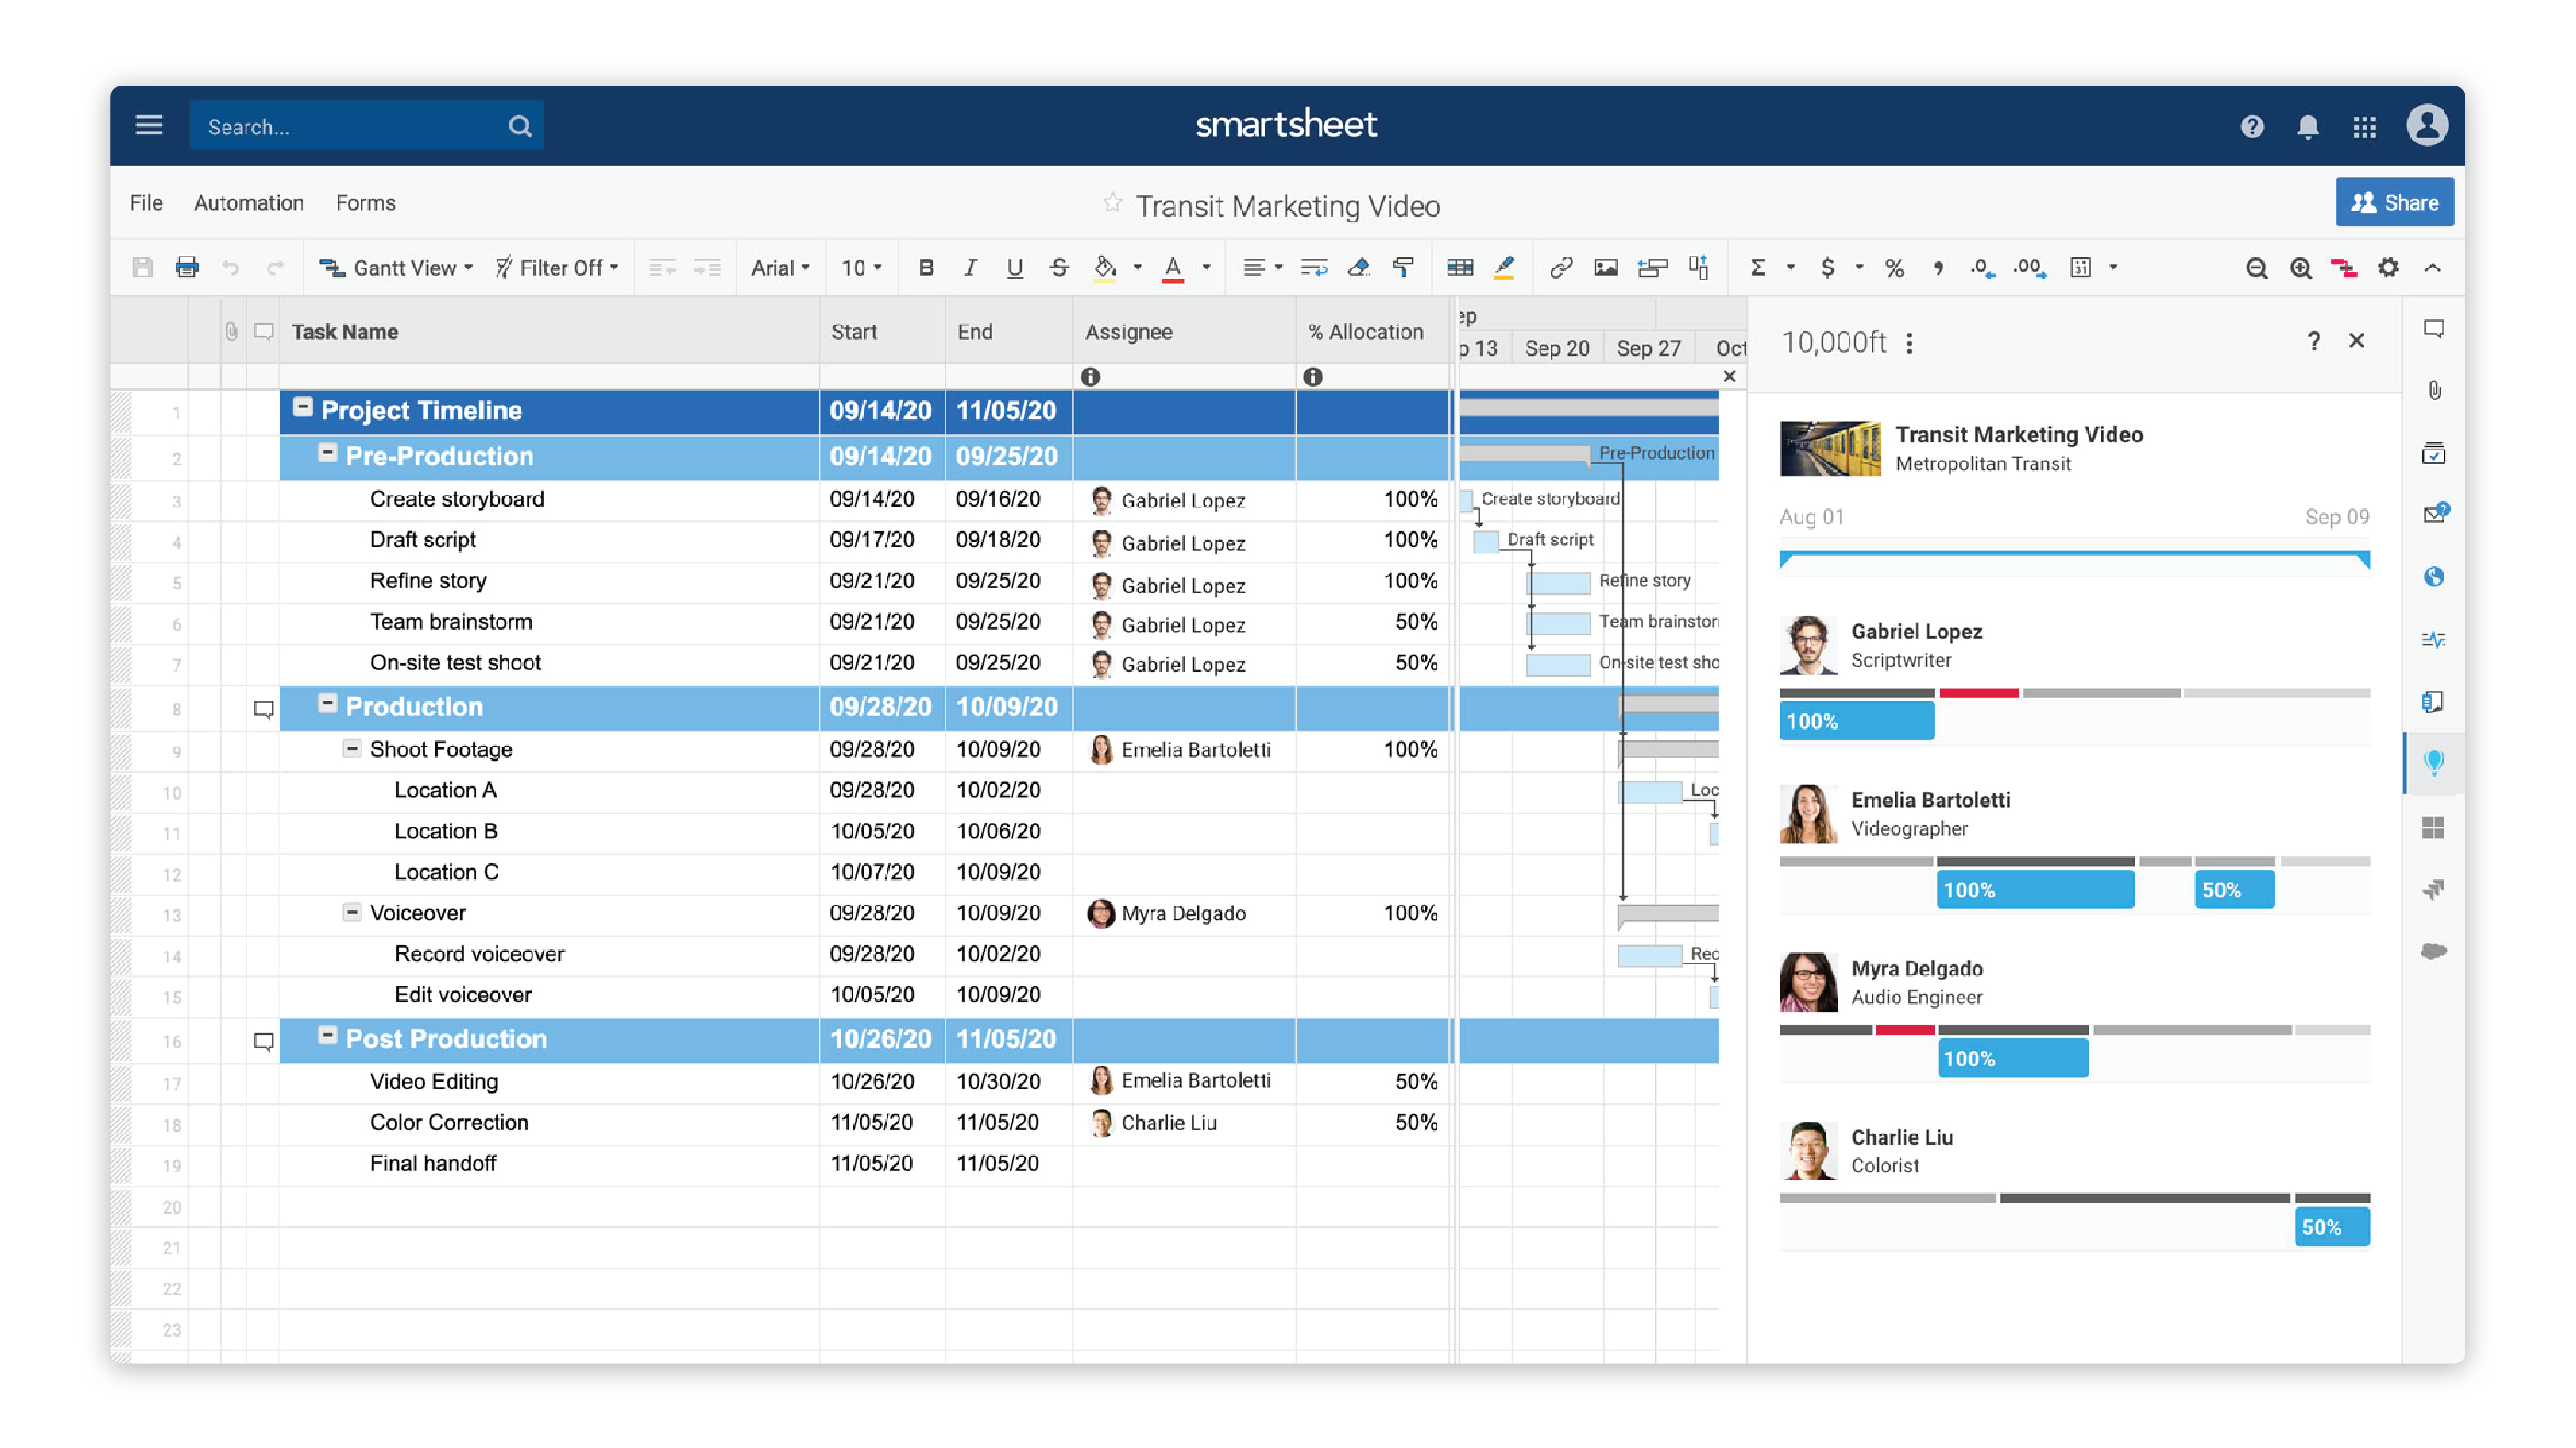This screenshot has height=1448, width=2576.
Task: Open the Automation menu
Action: coord(249,203)
